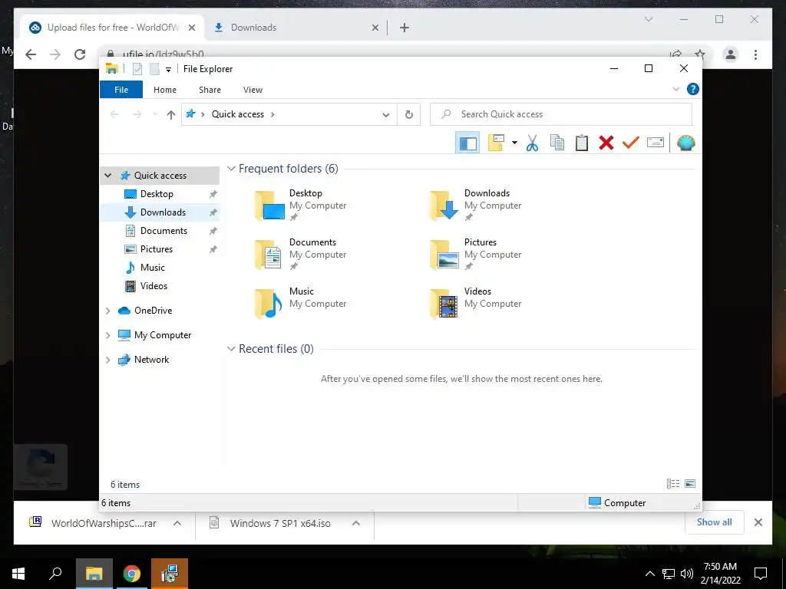Open the dropdown arrow beside the view layout icon

(x=514, y=143)
